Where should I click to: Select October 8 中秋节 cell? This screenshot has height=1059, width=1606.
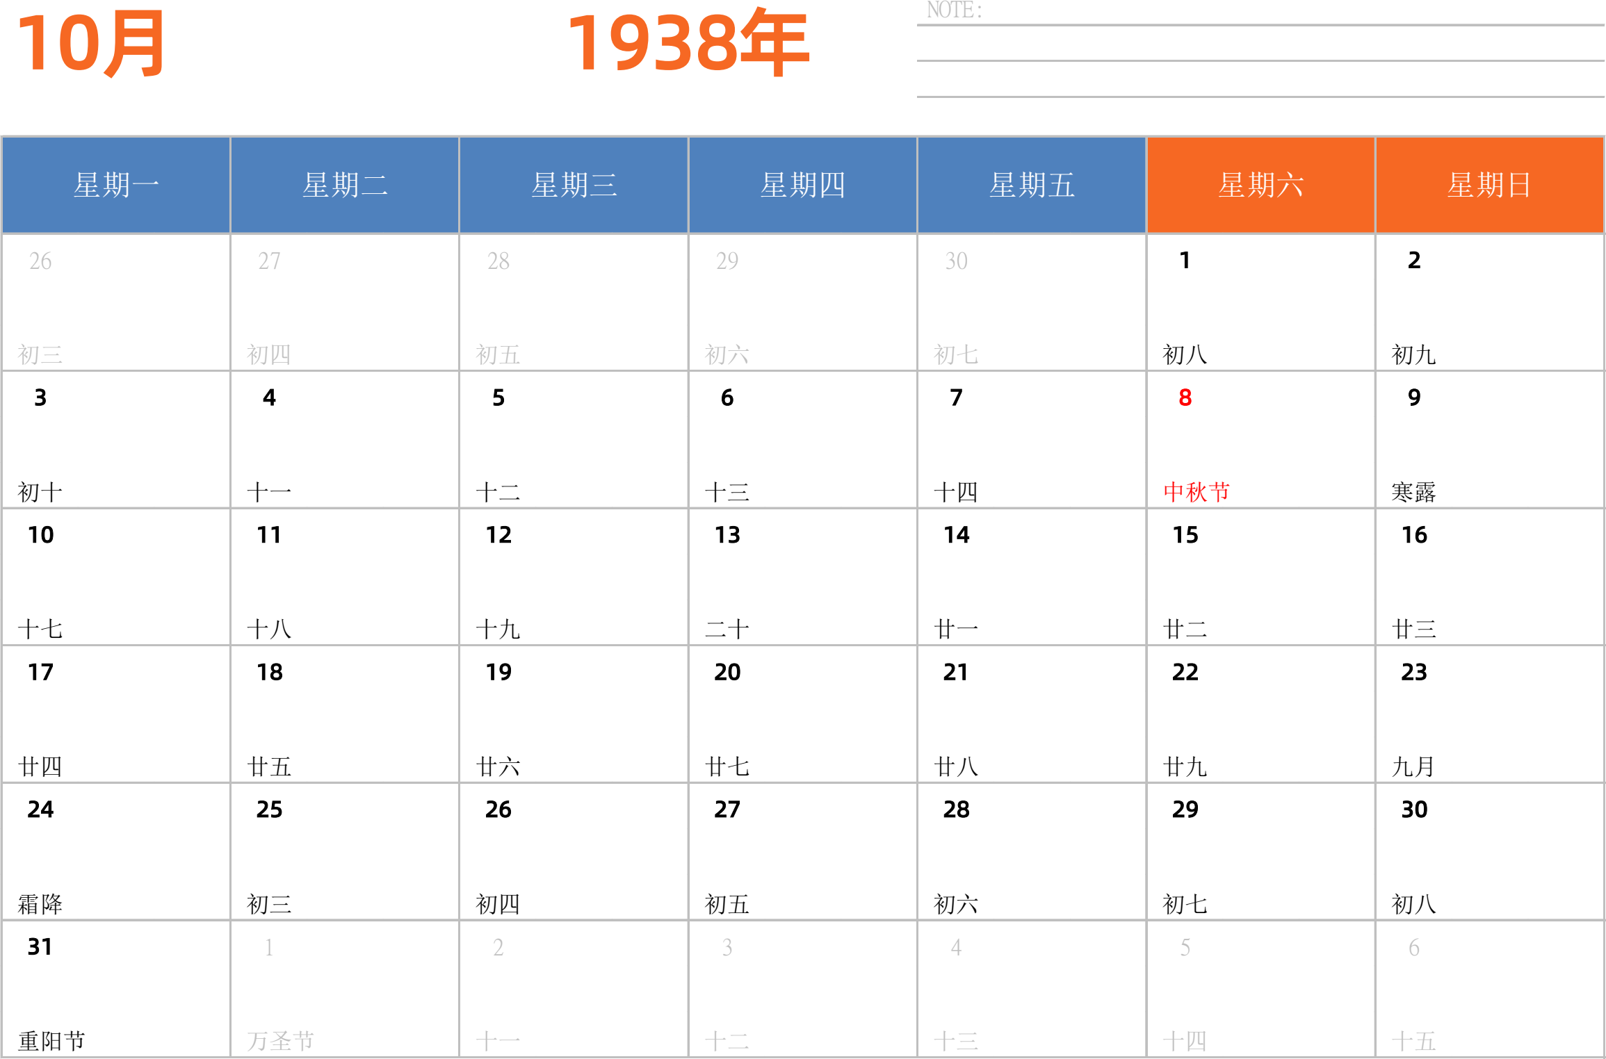pyautogui.click(x=1260, y=440)
